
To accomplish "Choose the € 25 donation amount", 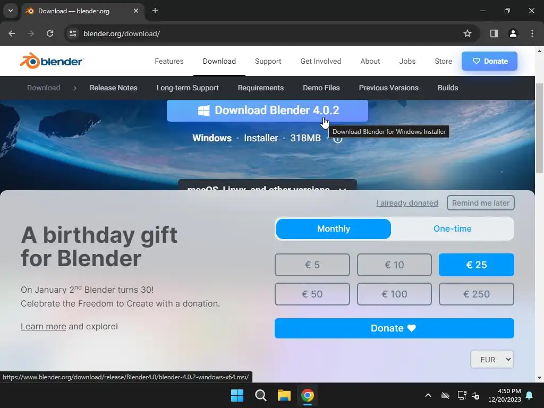I will (477, 265).
